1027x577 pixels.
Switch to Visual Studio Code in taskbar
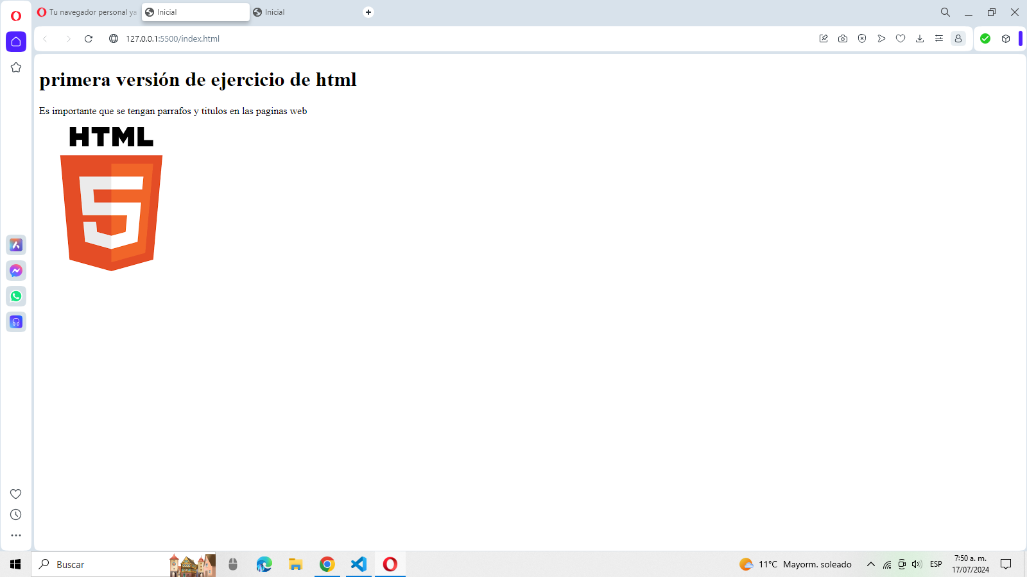358,564
